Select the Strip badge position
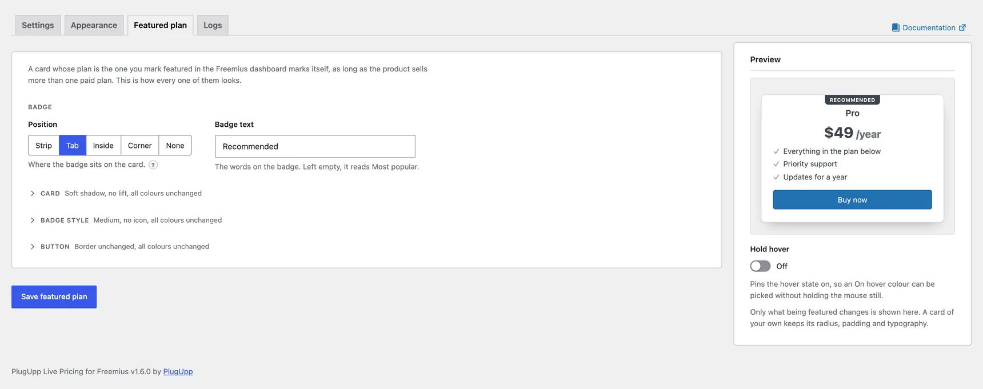This screenshot has height=389, width=983. coord(43,146)
